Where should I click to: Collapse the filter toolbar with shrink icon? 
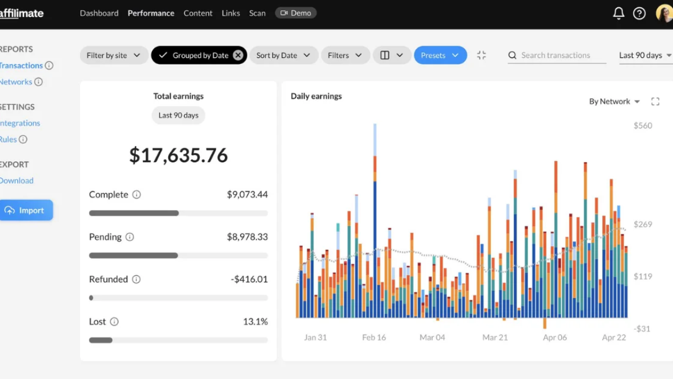[x=481, y=55]
